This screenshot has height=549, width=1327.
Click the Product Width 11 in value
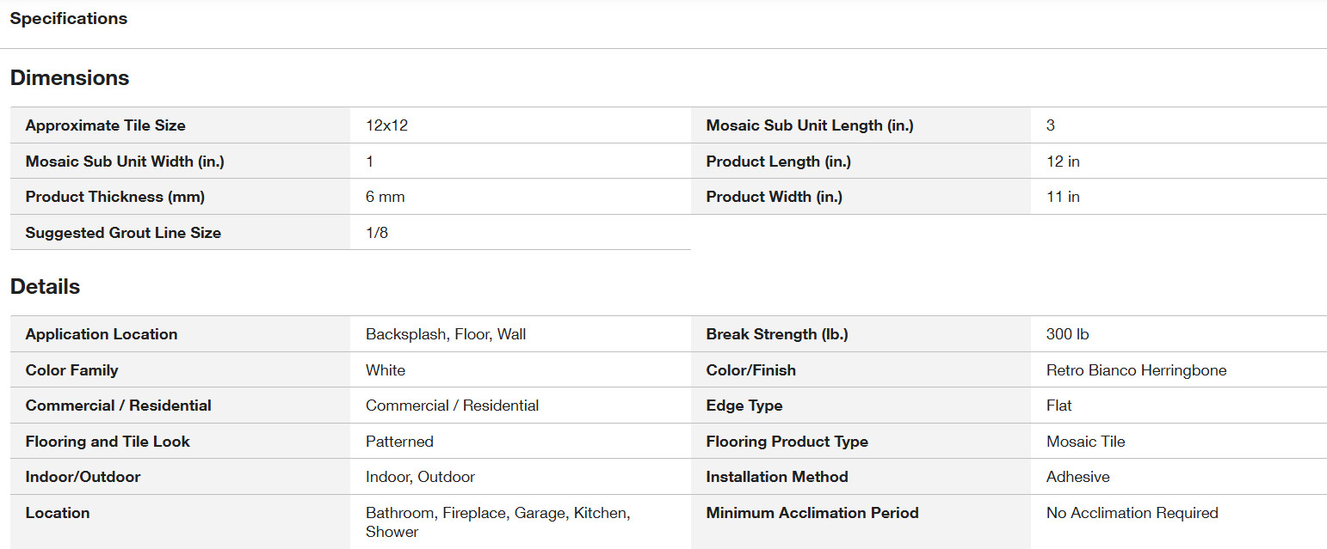pyautogui.click(x=1063, y=197)
